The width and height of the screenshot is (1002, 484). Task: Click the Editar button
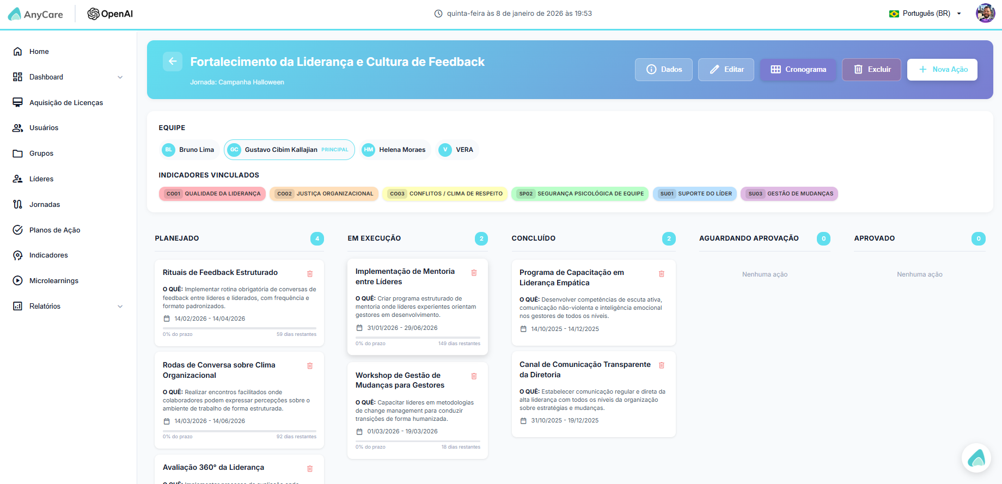726,70
